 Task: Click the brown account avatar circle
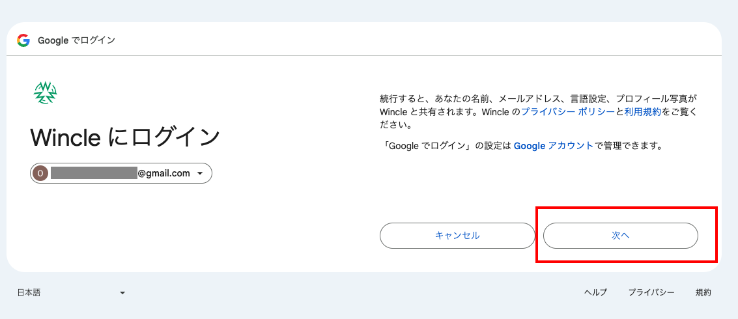[40, 173]
